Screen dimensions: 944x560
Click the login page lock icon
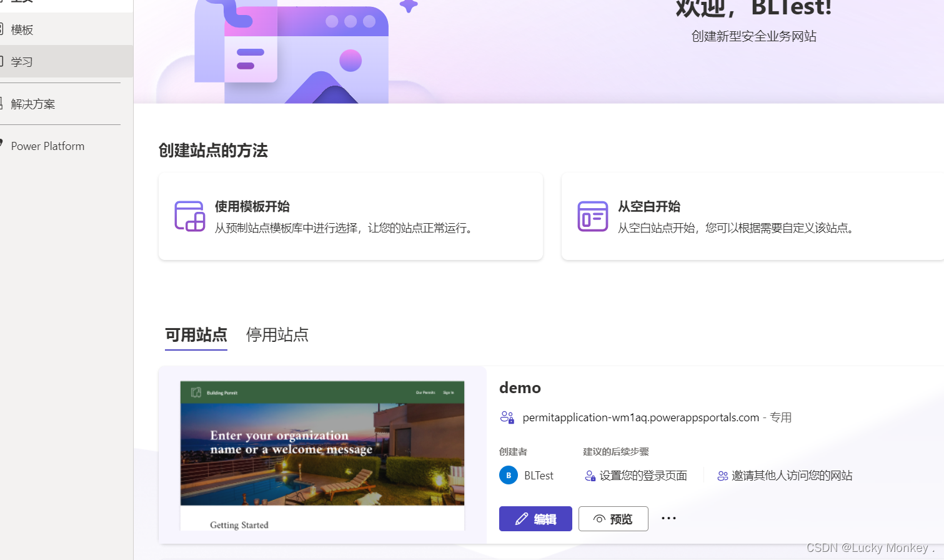(x=590, y=476)
